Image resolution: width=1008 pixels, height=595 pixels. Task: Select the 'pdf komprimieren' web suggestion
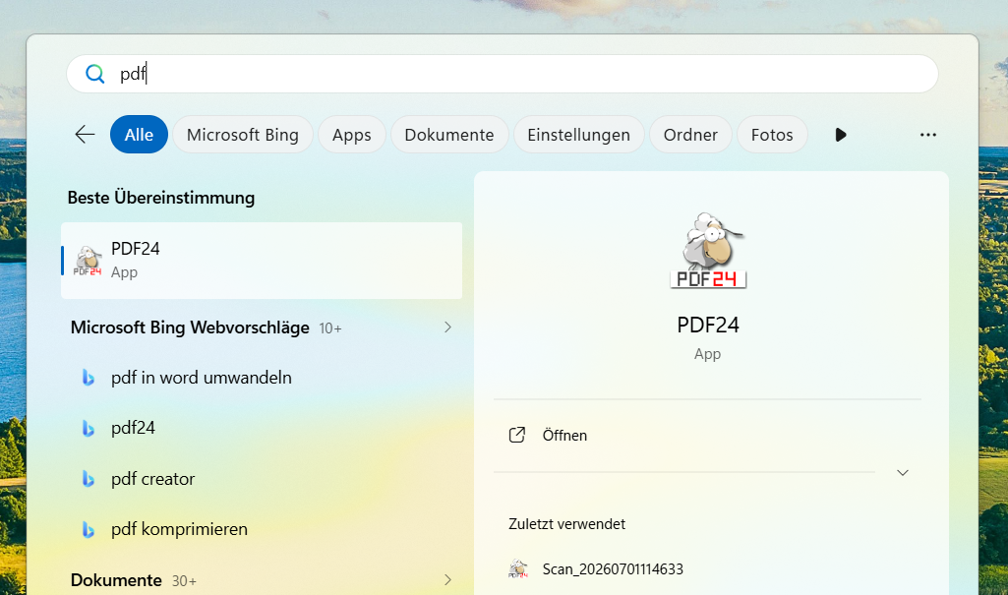179,529
